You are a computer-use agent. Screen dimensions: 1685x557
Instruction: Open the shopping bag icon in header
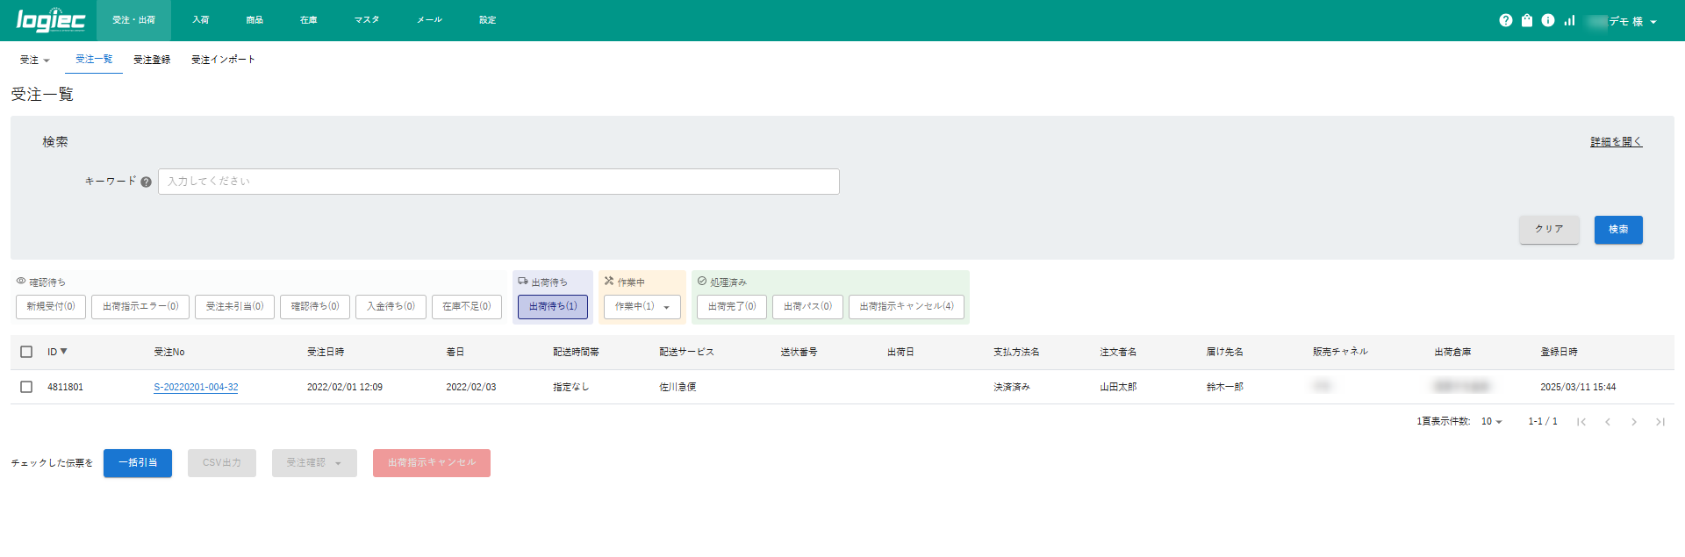tap(1527, 20)
